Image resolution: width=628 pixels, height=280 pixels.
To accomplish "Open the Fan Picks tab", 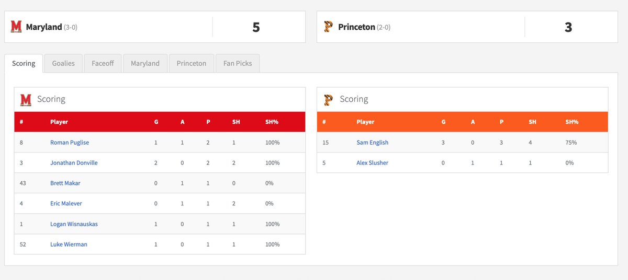I will click(238, 63).
